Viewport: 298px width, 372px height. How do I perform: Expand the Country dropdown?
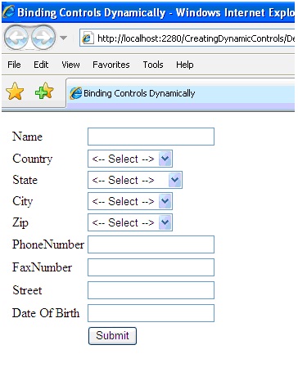tap(165, 159)
